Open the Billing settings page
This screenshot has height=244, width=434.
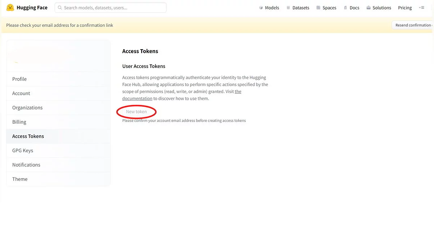pos(19,122)
